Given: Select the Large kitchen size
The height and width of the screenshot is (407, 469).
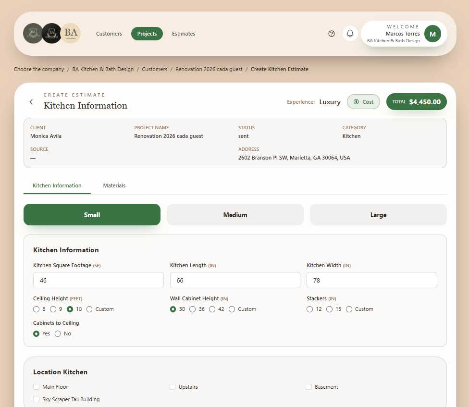Looking at the screenshot, I should click(x=378, y=215).
